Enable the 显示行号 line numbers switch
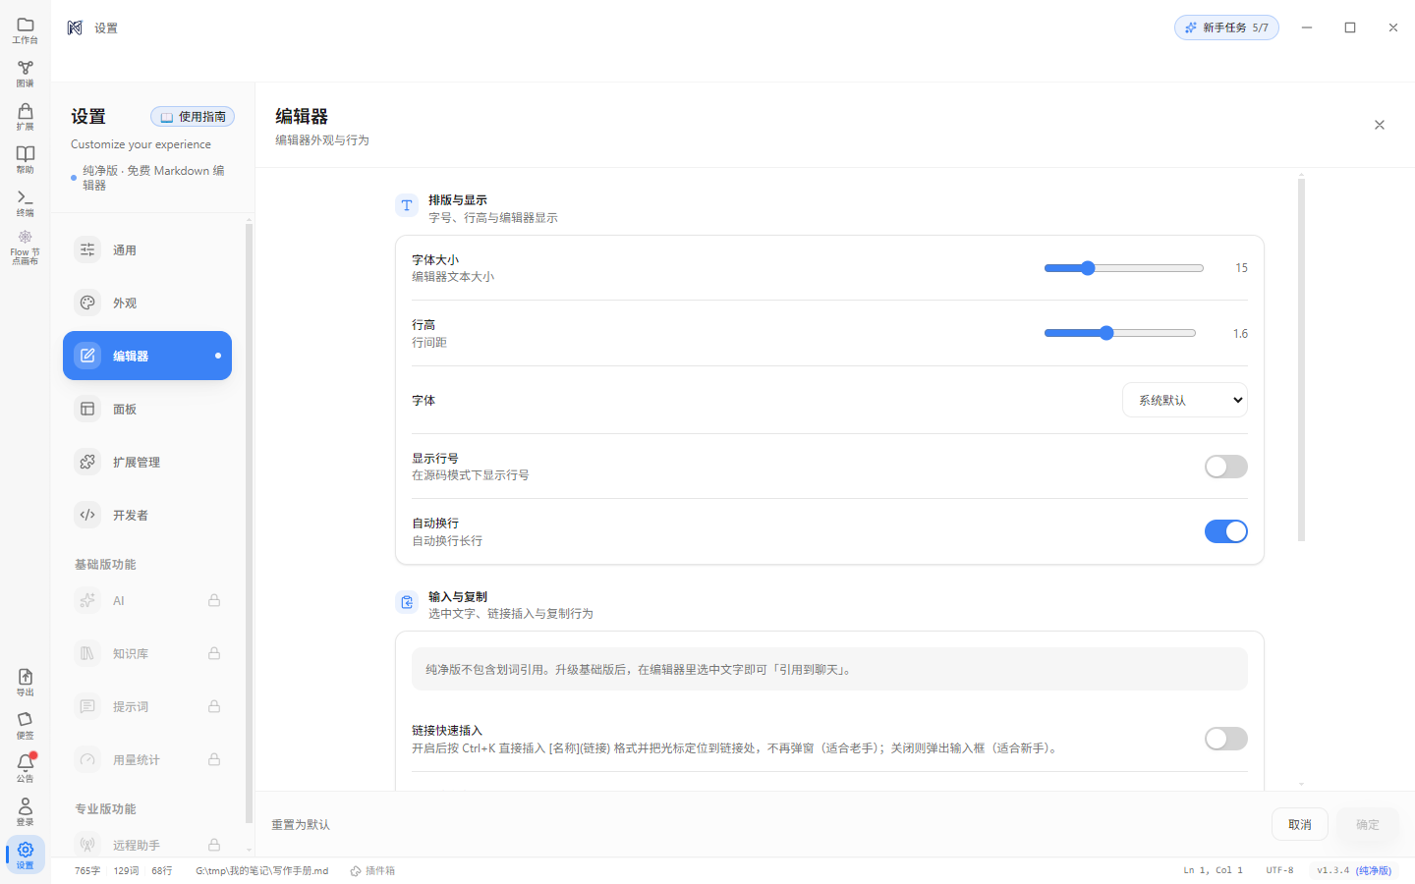This screenshot has height=884, width=1415. pos(1226,467)
